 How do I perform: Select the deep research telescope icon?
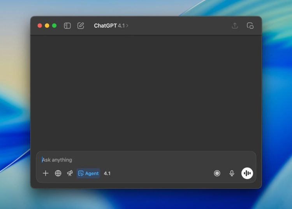point(70,173)
